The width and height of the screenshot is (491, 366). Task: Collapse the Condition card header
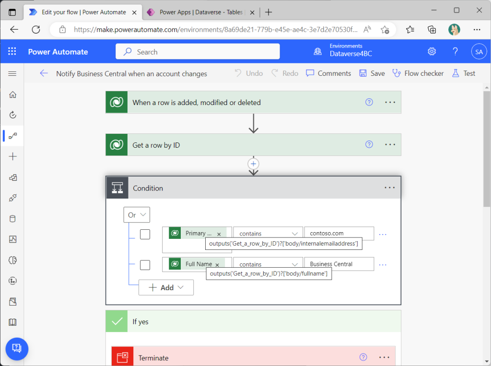tap(253, 188)
